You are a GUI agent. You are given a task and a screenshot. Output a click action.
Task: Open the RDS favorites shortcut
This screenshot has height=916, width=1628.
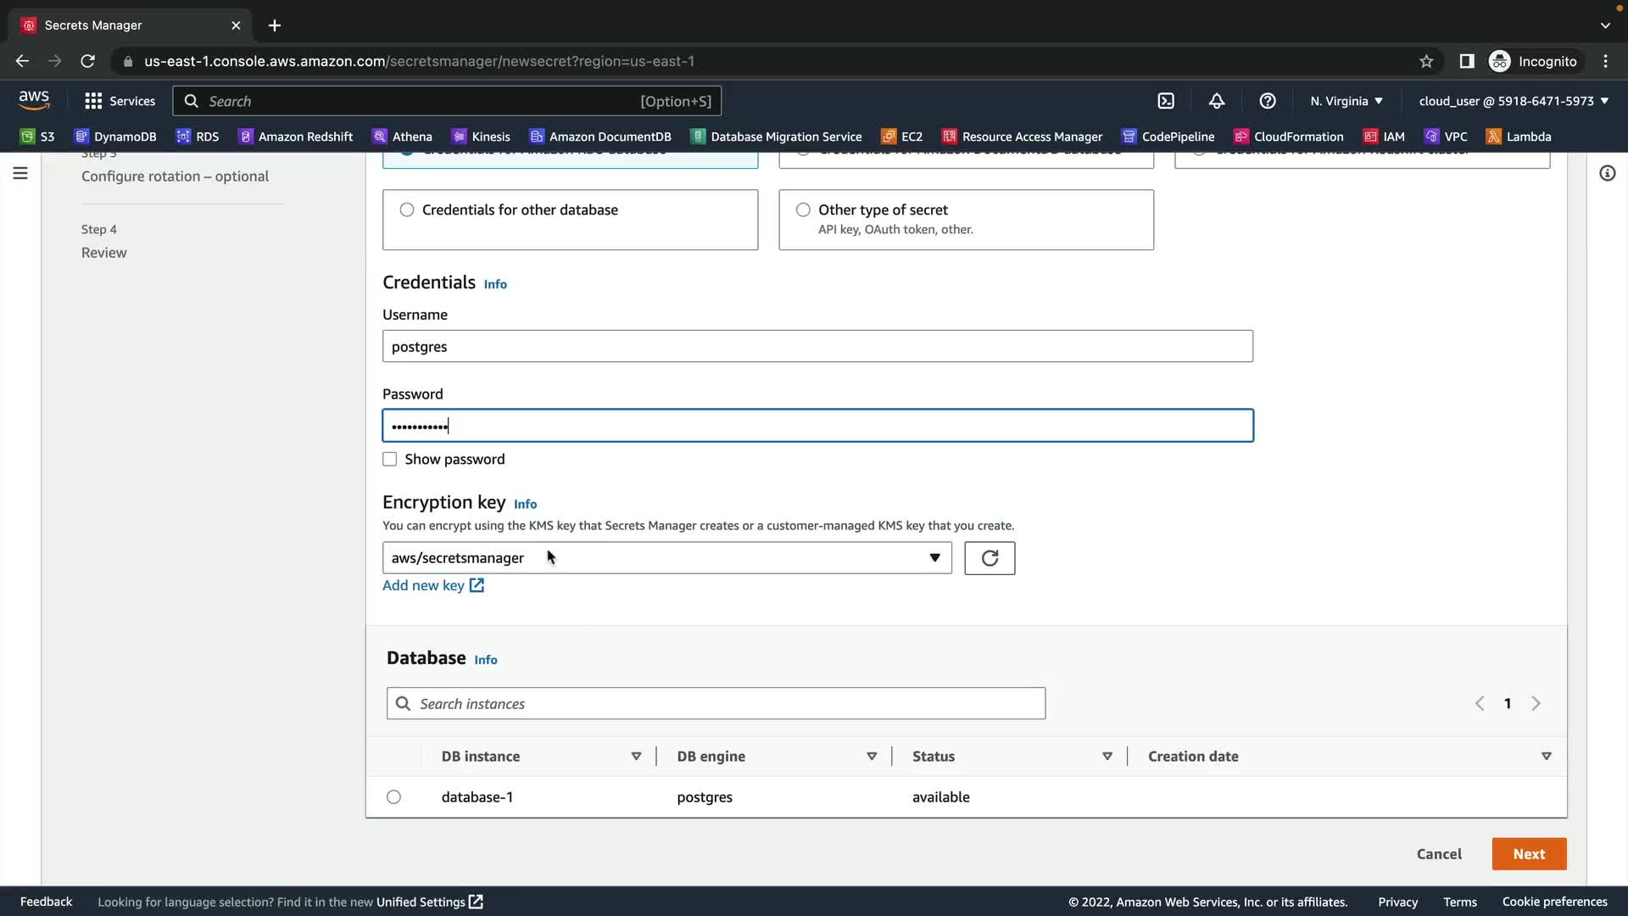[x=198, y=137]
